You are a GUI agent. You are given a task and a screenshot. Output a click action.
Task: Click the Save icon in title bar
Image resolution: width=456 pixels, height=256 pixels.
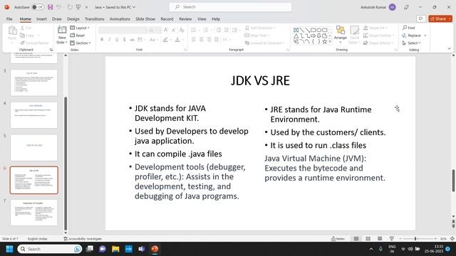pos(51,7)
